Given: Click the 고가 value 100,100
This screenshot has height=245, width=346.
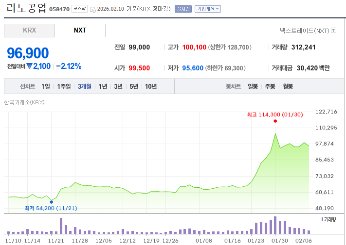Looking at the screenshot, I should (x=194, y=47).
